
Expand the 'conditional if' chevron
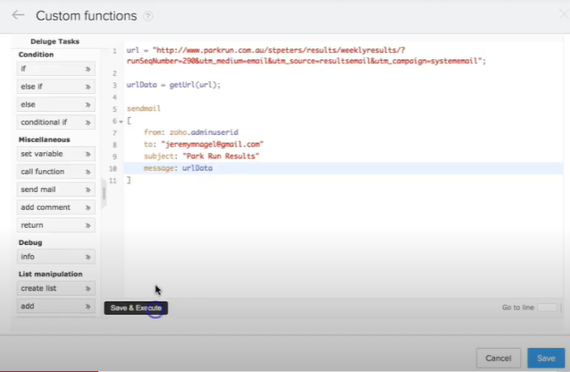click(88, 123)
